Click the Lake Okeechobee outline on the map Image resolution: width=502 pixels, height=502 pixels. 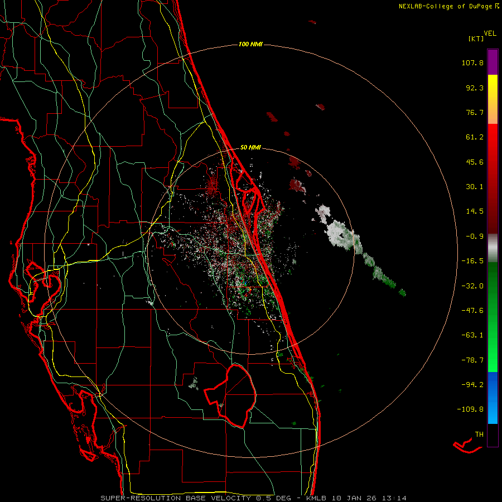pyautogui.click(x=230, y=395)
